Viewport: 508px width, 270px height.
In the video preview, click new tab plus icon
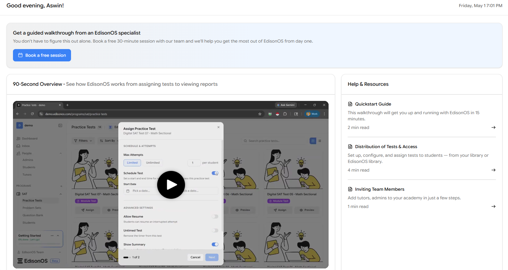(67, 105)
